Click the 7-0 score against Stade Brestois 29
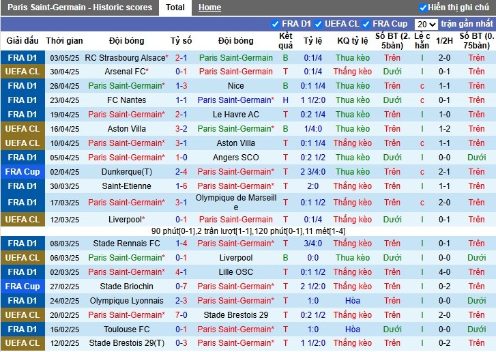This screenshot has height=352, width=496. point(181,315)
